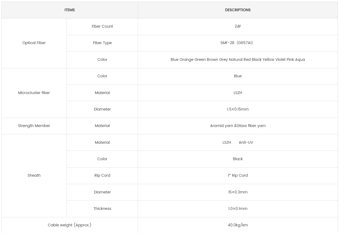Viewport: 339px width, 233px height.
Task: Click the 1.5±0.15mm diameter value
Action: [x=238, y=109]
